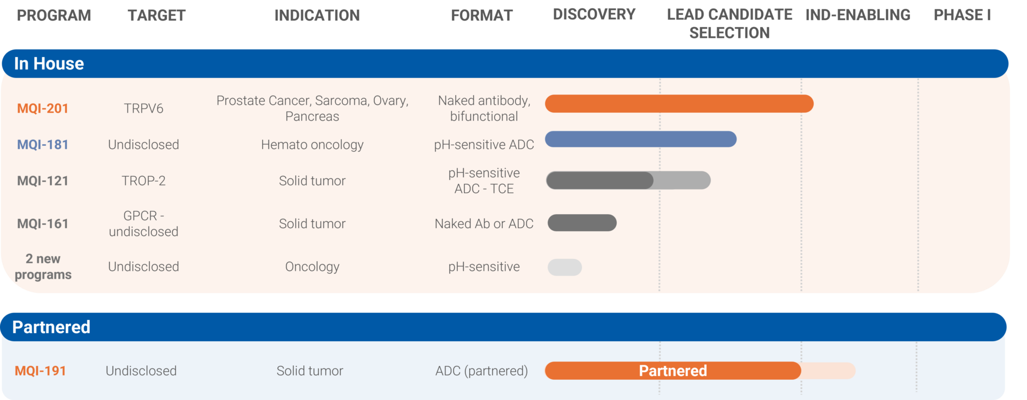Click the PROGRAM column header
Image resolution: width=1027 pixels, height=400 pixels.
click(x=54, y=15)
